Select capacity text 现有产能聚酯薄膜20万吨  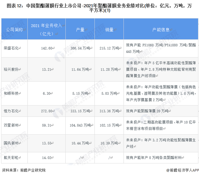click(x=147, y=111)
